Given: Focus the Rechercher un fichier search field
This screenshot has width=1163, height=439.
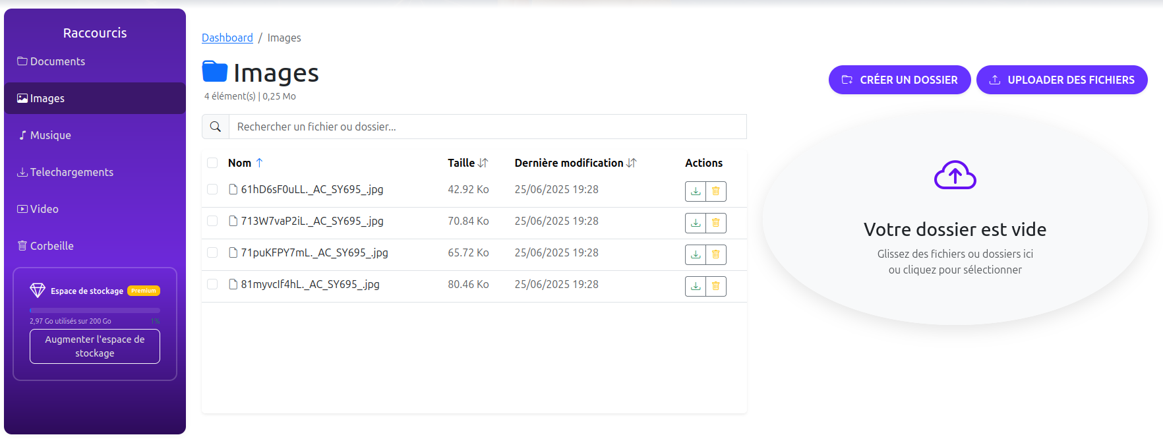Looking at the screenshot, I should click(487, 127).
